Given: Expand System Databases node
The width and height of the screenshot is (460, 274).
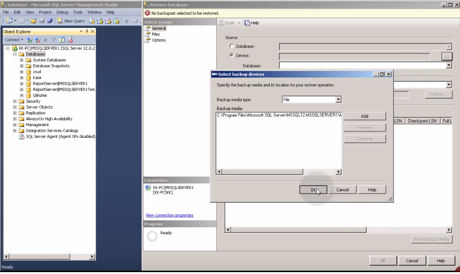Looking at the screenshot, I should 22,60.
